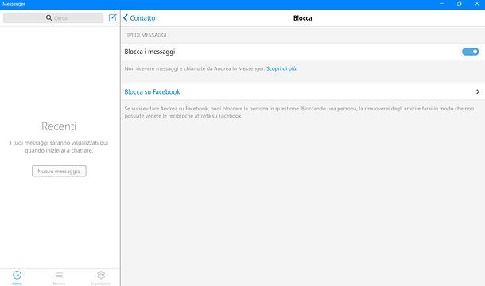Expand the Blocca su Facebook arrow

478,91
